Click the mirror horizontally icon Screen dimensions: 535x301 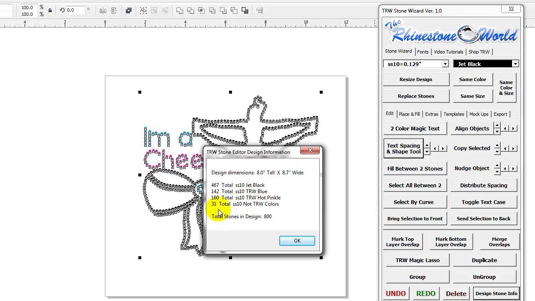click(x=103, y=10)
